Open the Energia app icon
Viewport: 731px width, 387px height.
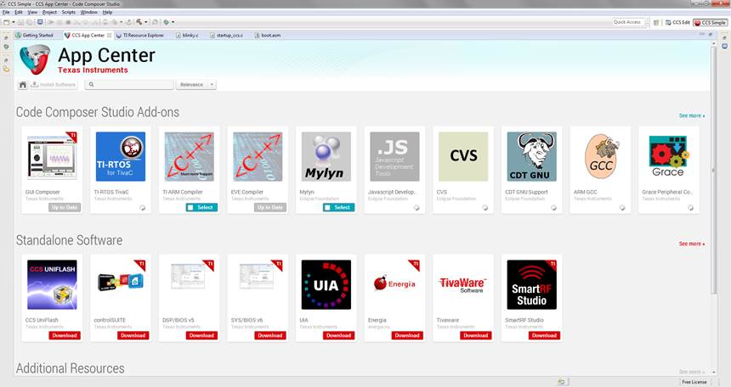click(394, 283)
